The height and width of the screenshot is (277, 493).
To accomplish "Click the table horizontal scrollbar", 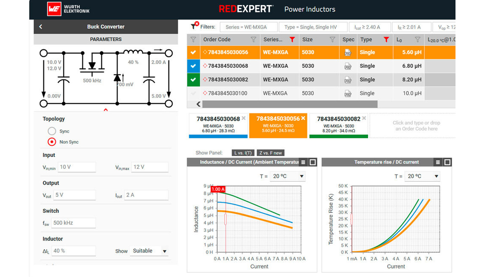I will [290, 104].
